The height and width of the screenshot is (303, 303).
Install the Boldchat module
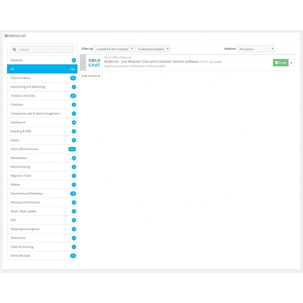(281, 63)
